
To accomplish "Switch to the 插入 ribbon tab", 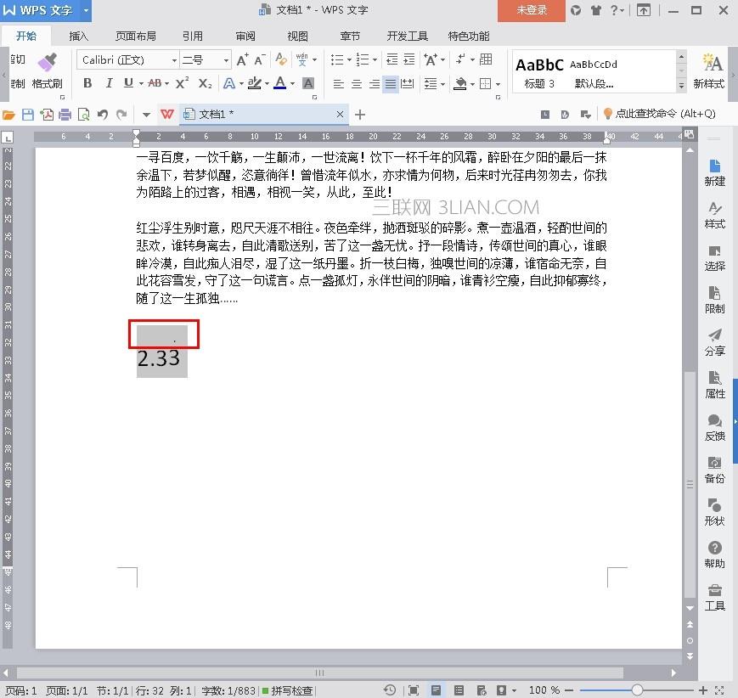I will pyautogui.click(x=79, y=36).
